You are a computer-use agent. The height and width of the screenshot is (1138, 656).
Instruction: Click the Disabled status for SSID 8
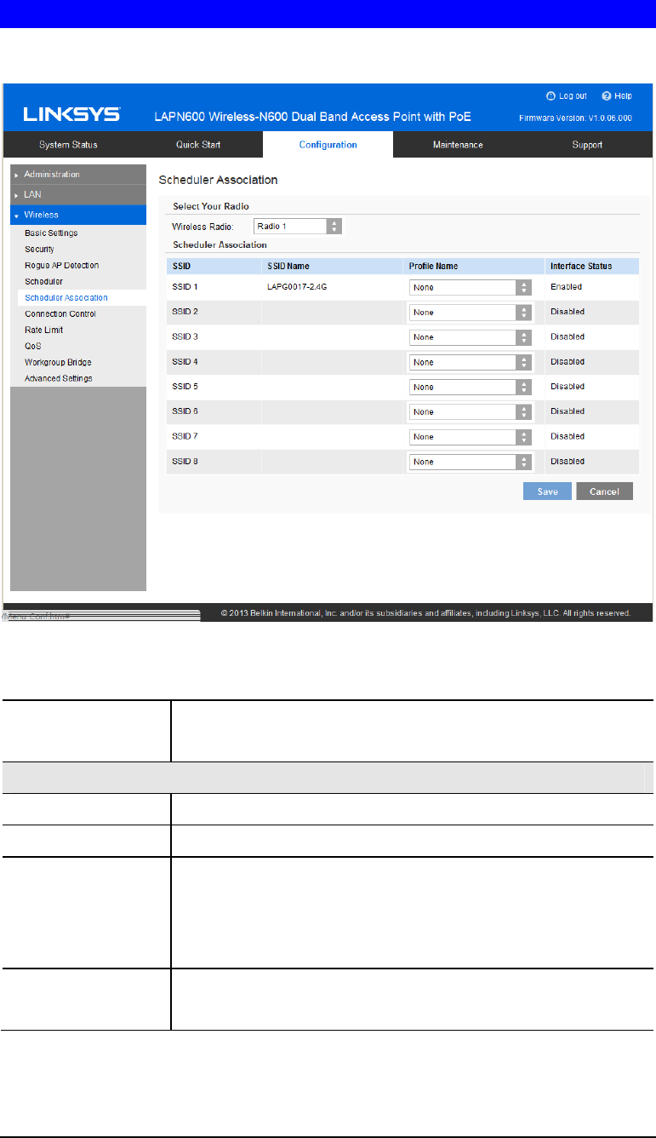[568, 462]
